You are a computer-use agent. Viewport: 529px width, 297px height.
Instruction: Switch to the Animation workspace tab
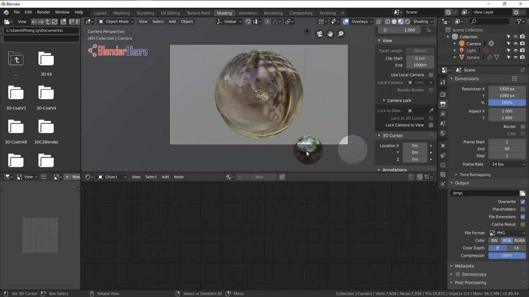click(248, 13)
